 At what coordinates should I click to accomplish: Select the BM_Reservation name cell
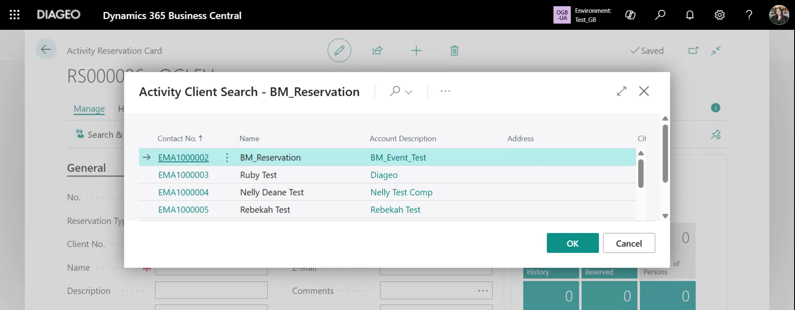270,157
